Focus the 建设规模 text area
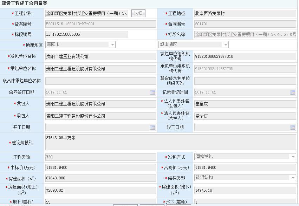This screenshot has height=206, width=299. click(x=170, y=142)
